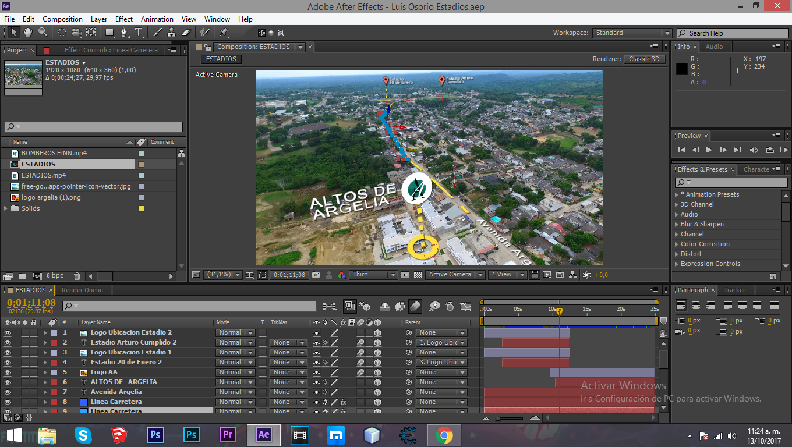Open the Workspace Standard dropdown
Viewport: 792px width, 447px height.
[632, 33]
